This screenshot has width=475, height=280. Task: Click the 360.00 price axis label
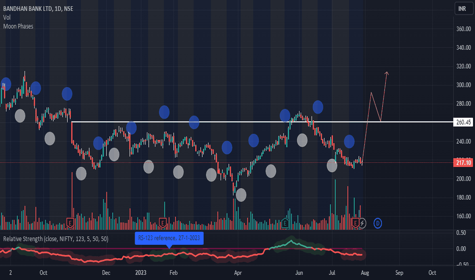[x=463, y=29]
